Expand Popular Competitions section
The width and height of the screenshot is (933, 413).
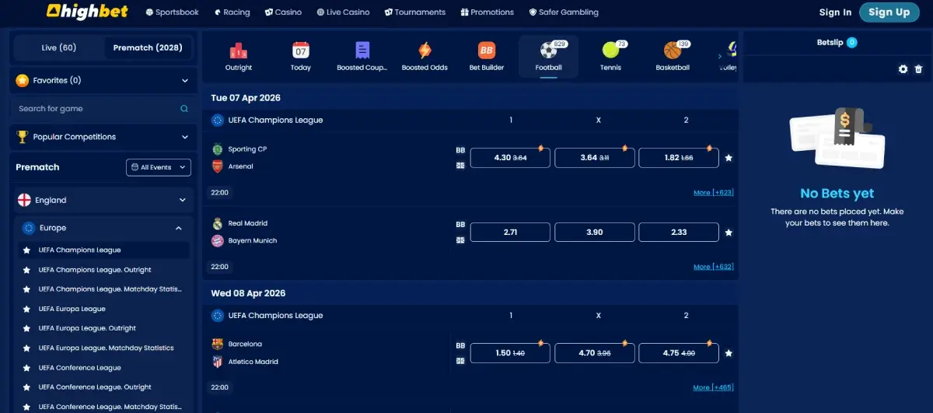click(x=103, y=137)
